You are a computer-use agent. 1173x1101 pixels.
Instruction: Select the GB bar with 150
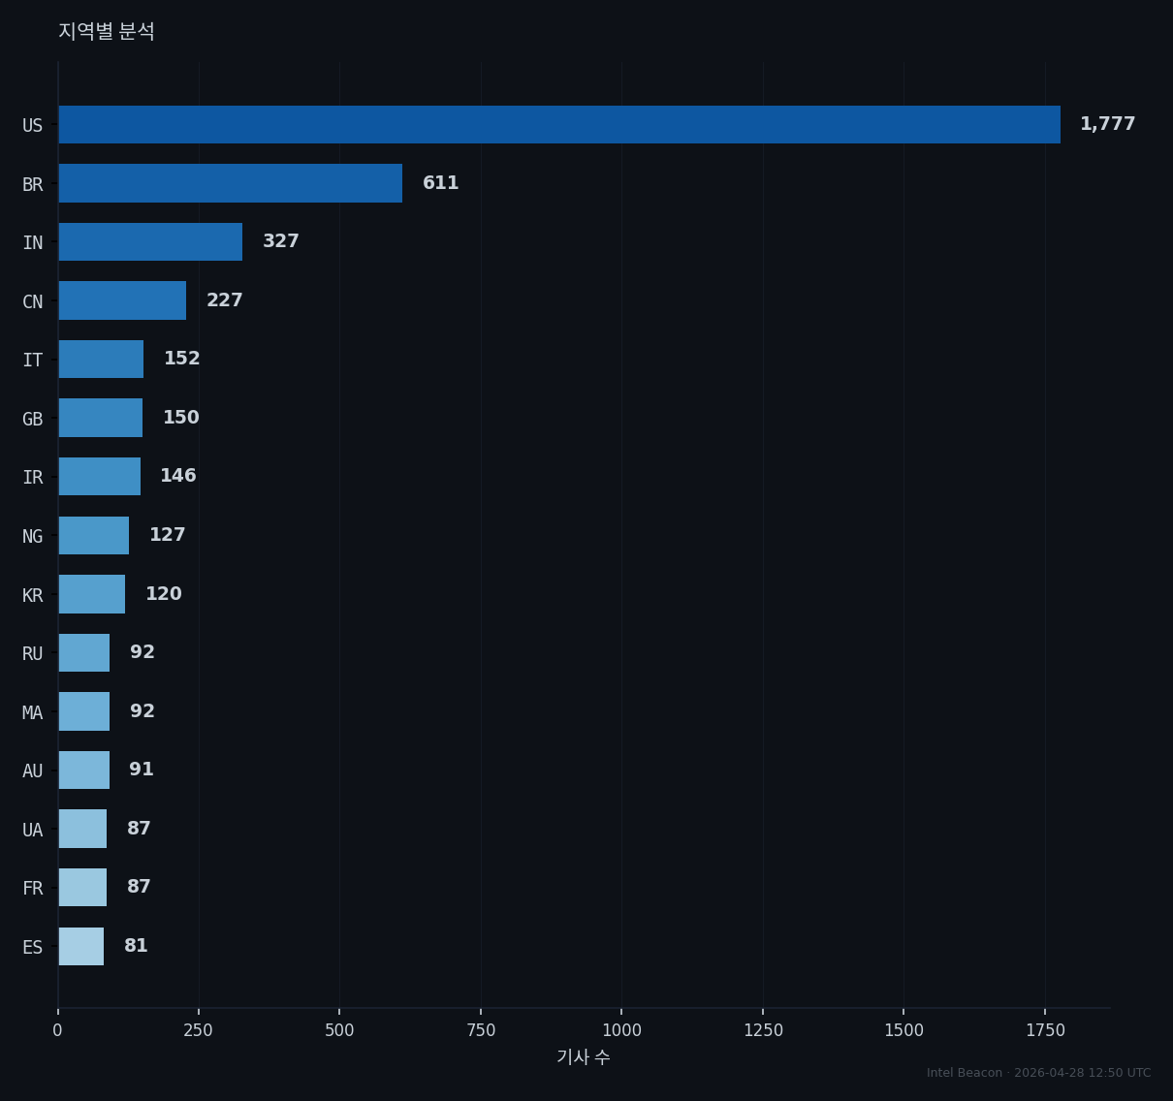(x=101, y=418)
